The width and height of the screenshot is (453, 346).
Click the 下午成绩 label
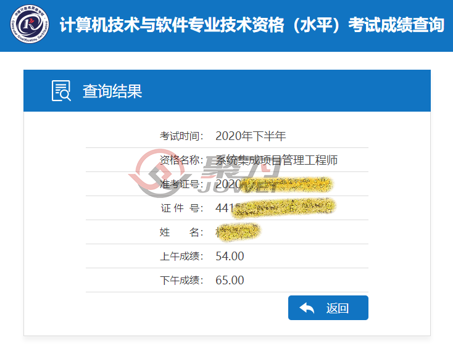[181, 280]
